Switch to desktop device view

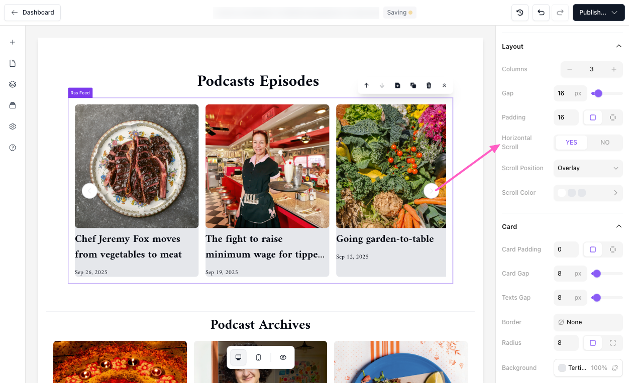coord(238,357)
